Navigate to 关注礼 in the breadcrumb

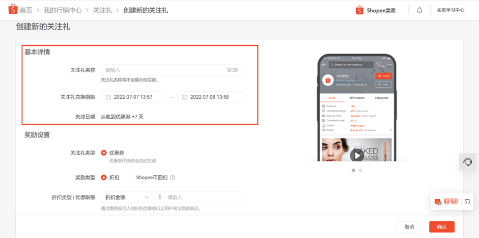tap(103, 10)
